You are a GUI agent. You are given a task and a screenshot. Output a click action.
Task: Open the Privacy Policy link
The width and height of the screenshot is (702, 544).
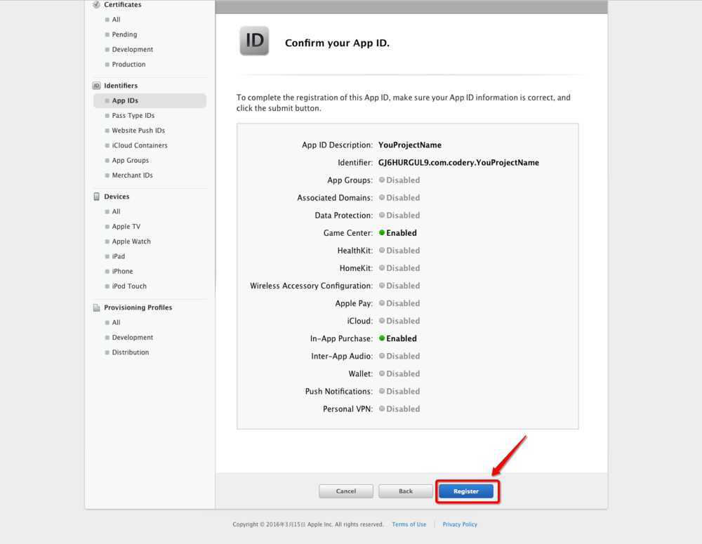[x=460, y=524]
